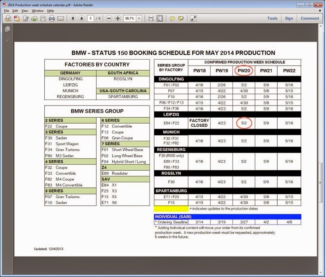Viewport: 325px width, 277px height.
Task: Click the zoom percentage field 88.7%
Action: coord(130,18)
